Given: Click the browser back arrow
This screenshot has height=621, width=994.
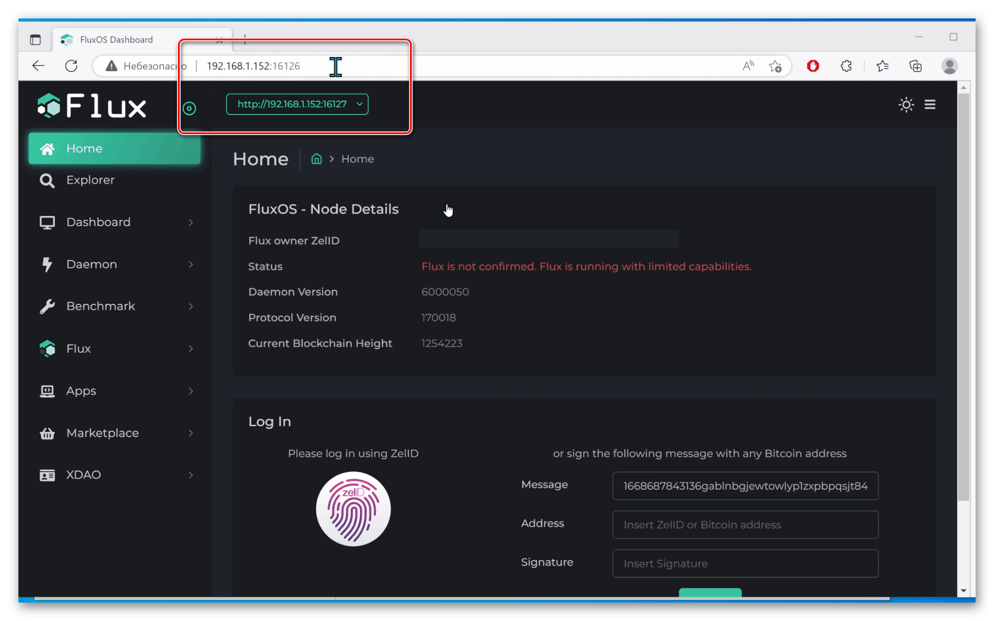Looking at the screenshot, I should pos(39,66).
